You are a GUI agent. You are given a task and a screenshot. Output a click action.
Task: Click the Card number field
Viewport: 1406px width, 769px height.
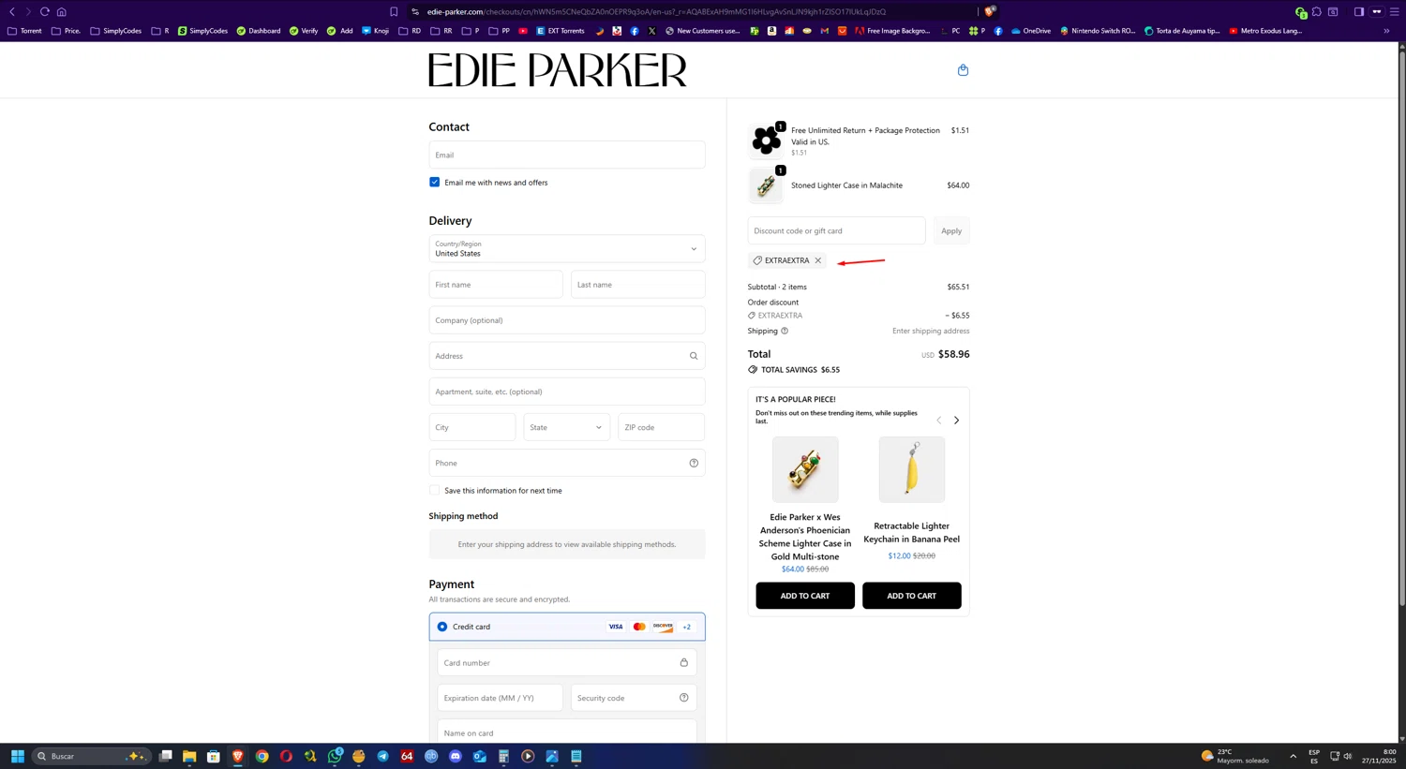pos(567,662)
